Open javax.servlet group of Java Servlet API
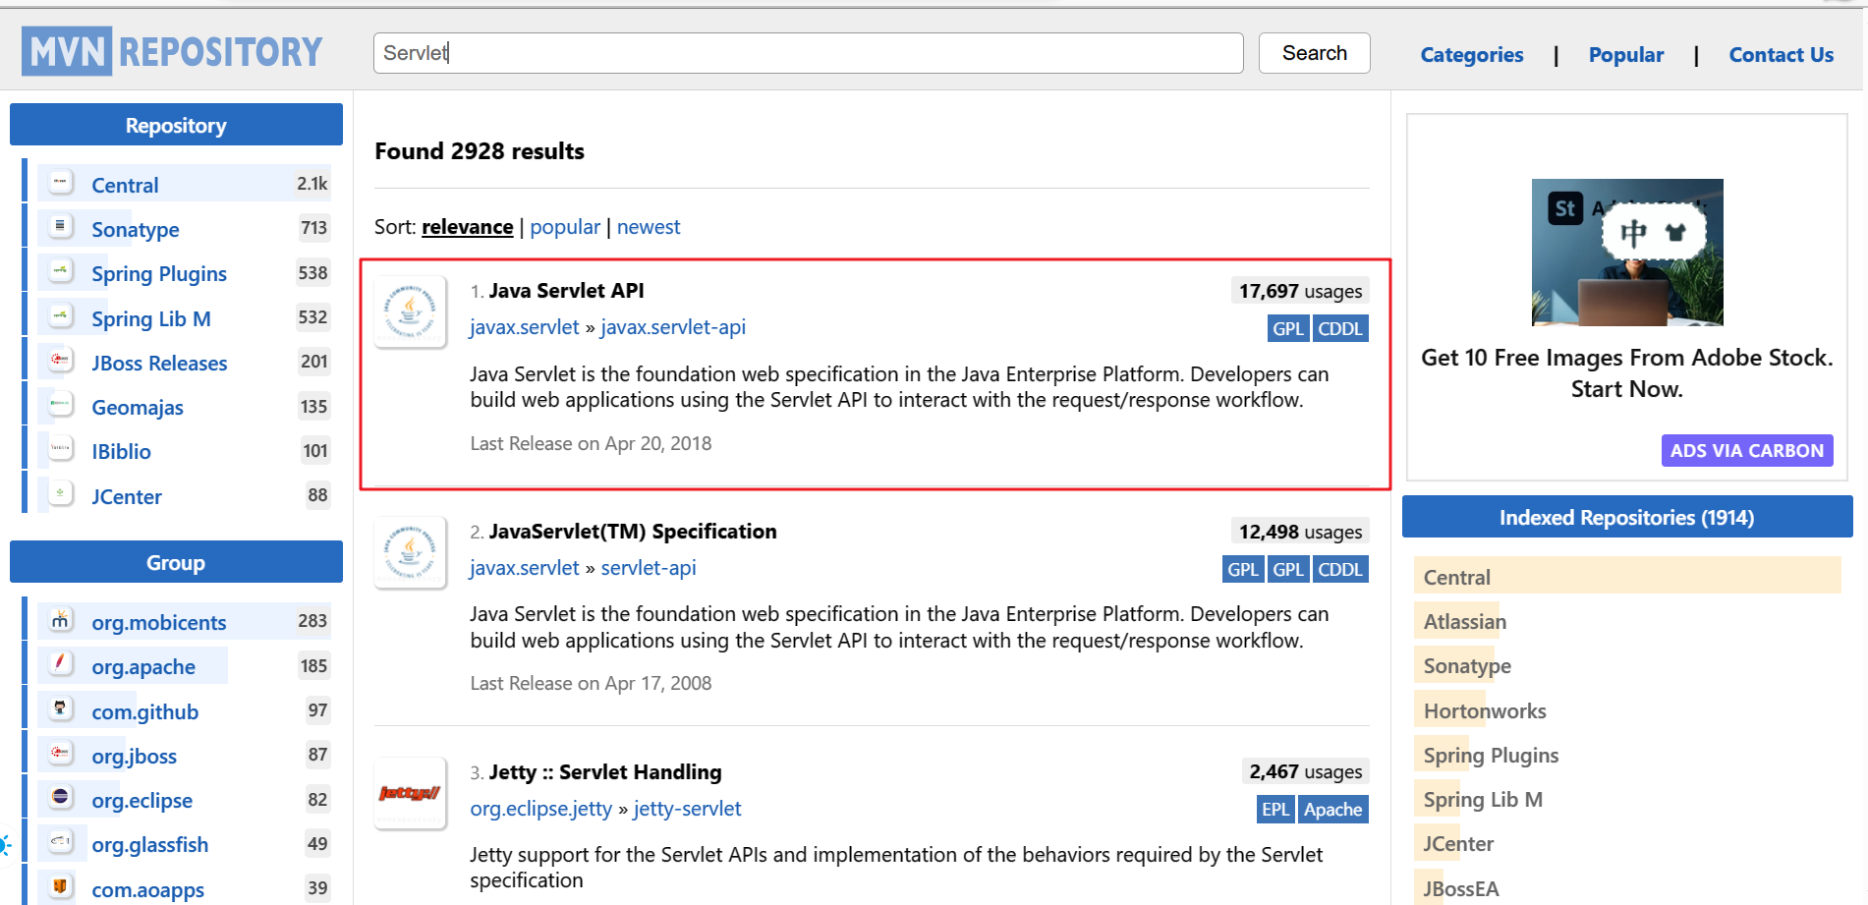This screenshot has width=1868, height=905. (525, 327)
